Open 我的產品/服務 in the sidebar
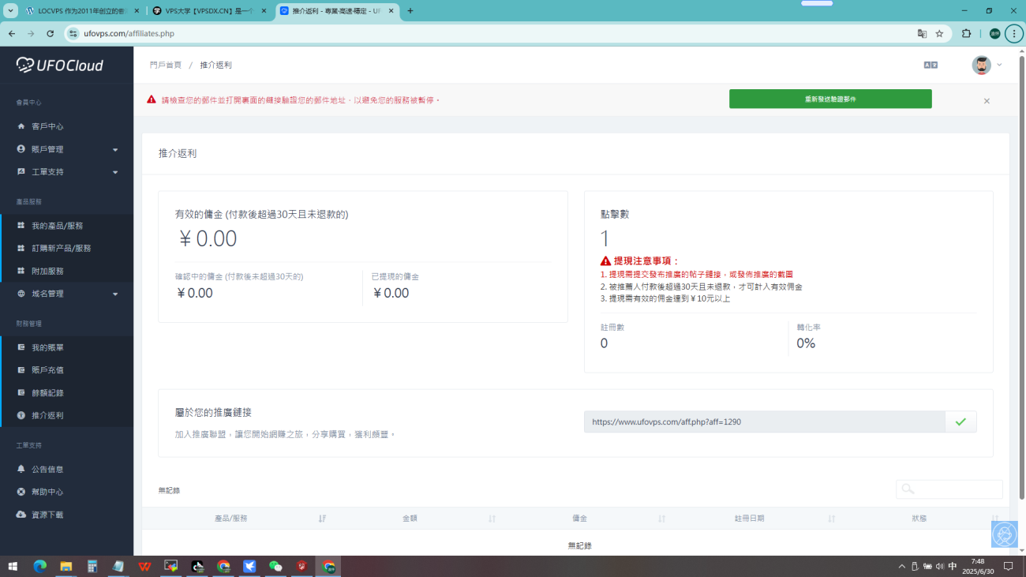Viewport: 1026px width, 577px height. click(57, 226)
